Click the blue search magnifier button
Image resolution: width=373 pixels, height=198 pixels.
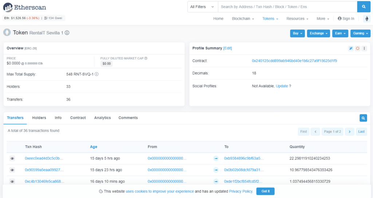(x=364, y=7)
